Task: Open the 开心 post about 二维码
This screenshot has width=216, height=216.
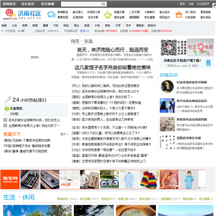Action: [x=106, y=86]
